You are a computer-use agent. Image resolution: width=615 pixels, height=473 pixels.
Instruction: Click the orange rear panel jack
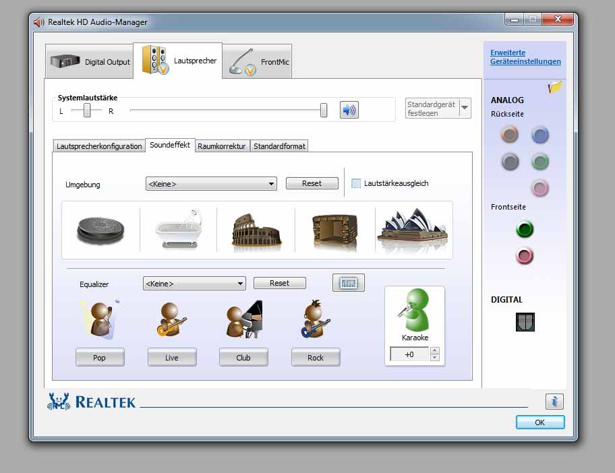click(510, 135)
